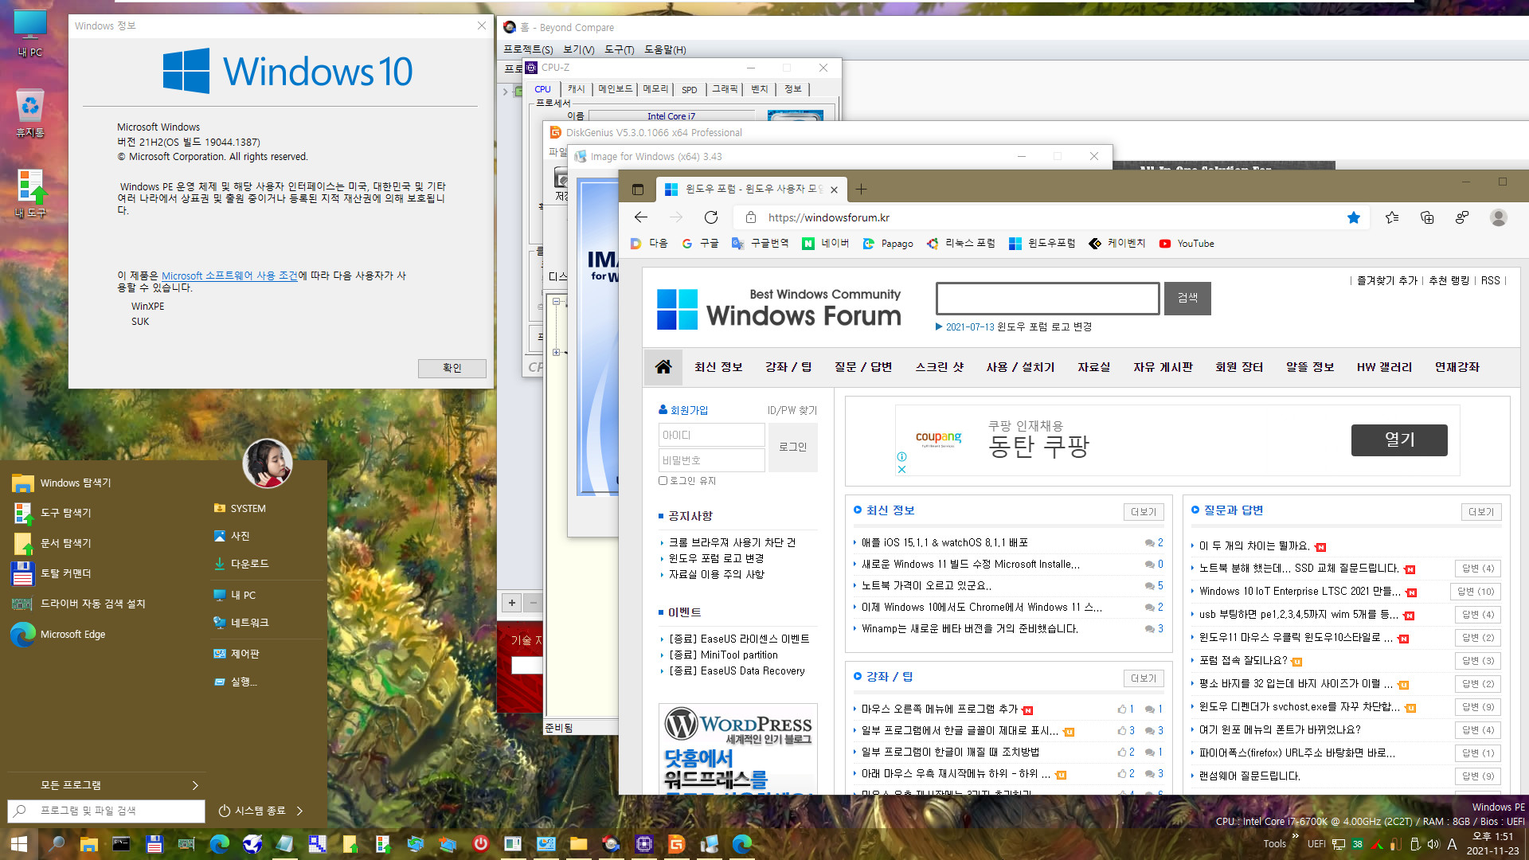Image resolution: width=1529 pixels, height=860 pixels.
Task: Select 스크린 샷 in forum navigation menu
Action: (x=939, y=367)
